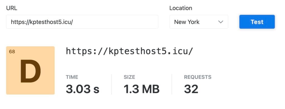Open the Location dropdown showing New York
This screenshot has width=285, height=109.
tap(199, 22)
